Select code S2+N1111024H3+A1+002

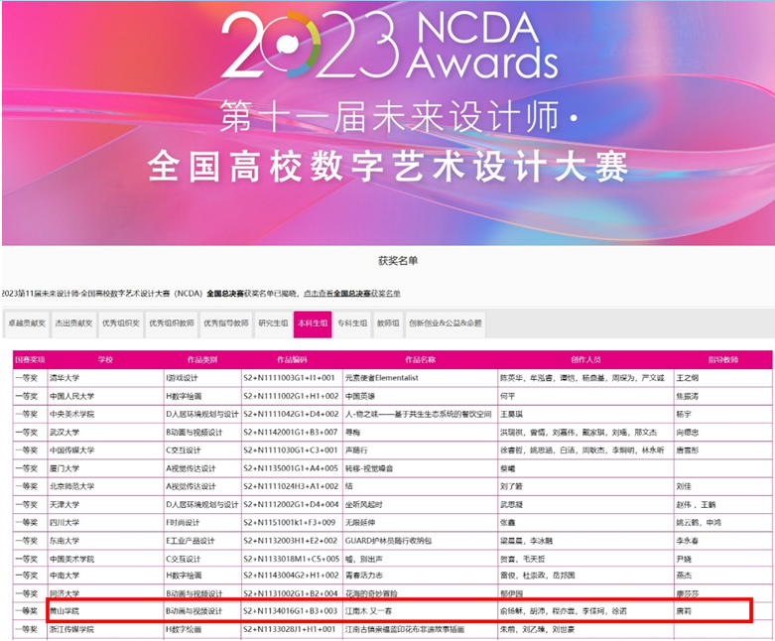(x=291, y=486)
